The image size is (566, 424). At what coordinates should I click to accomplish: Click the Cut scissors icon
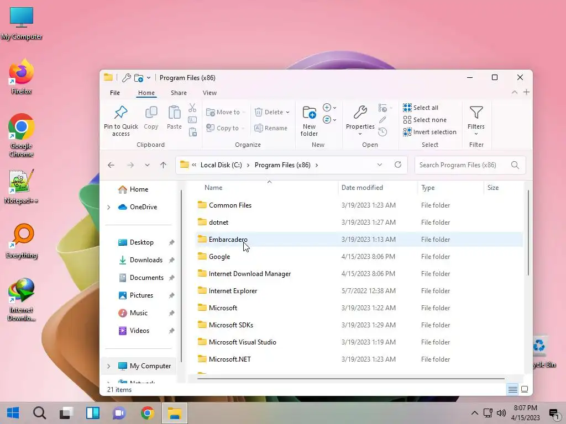tap(192, 108)
